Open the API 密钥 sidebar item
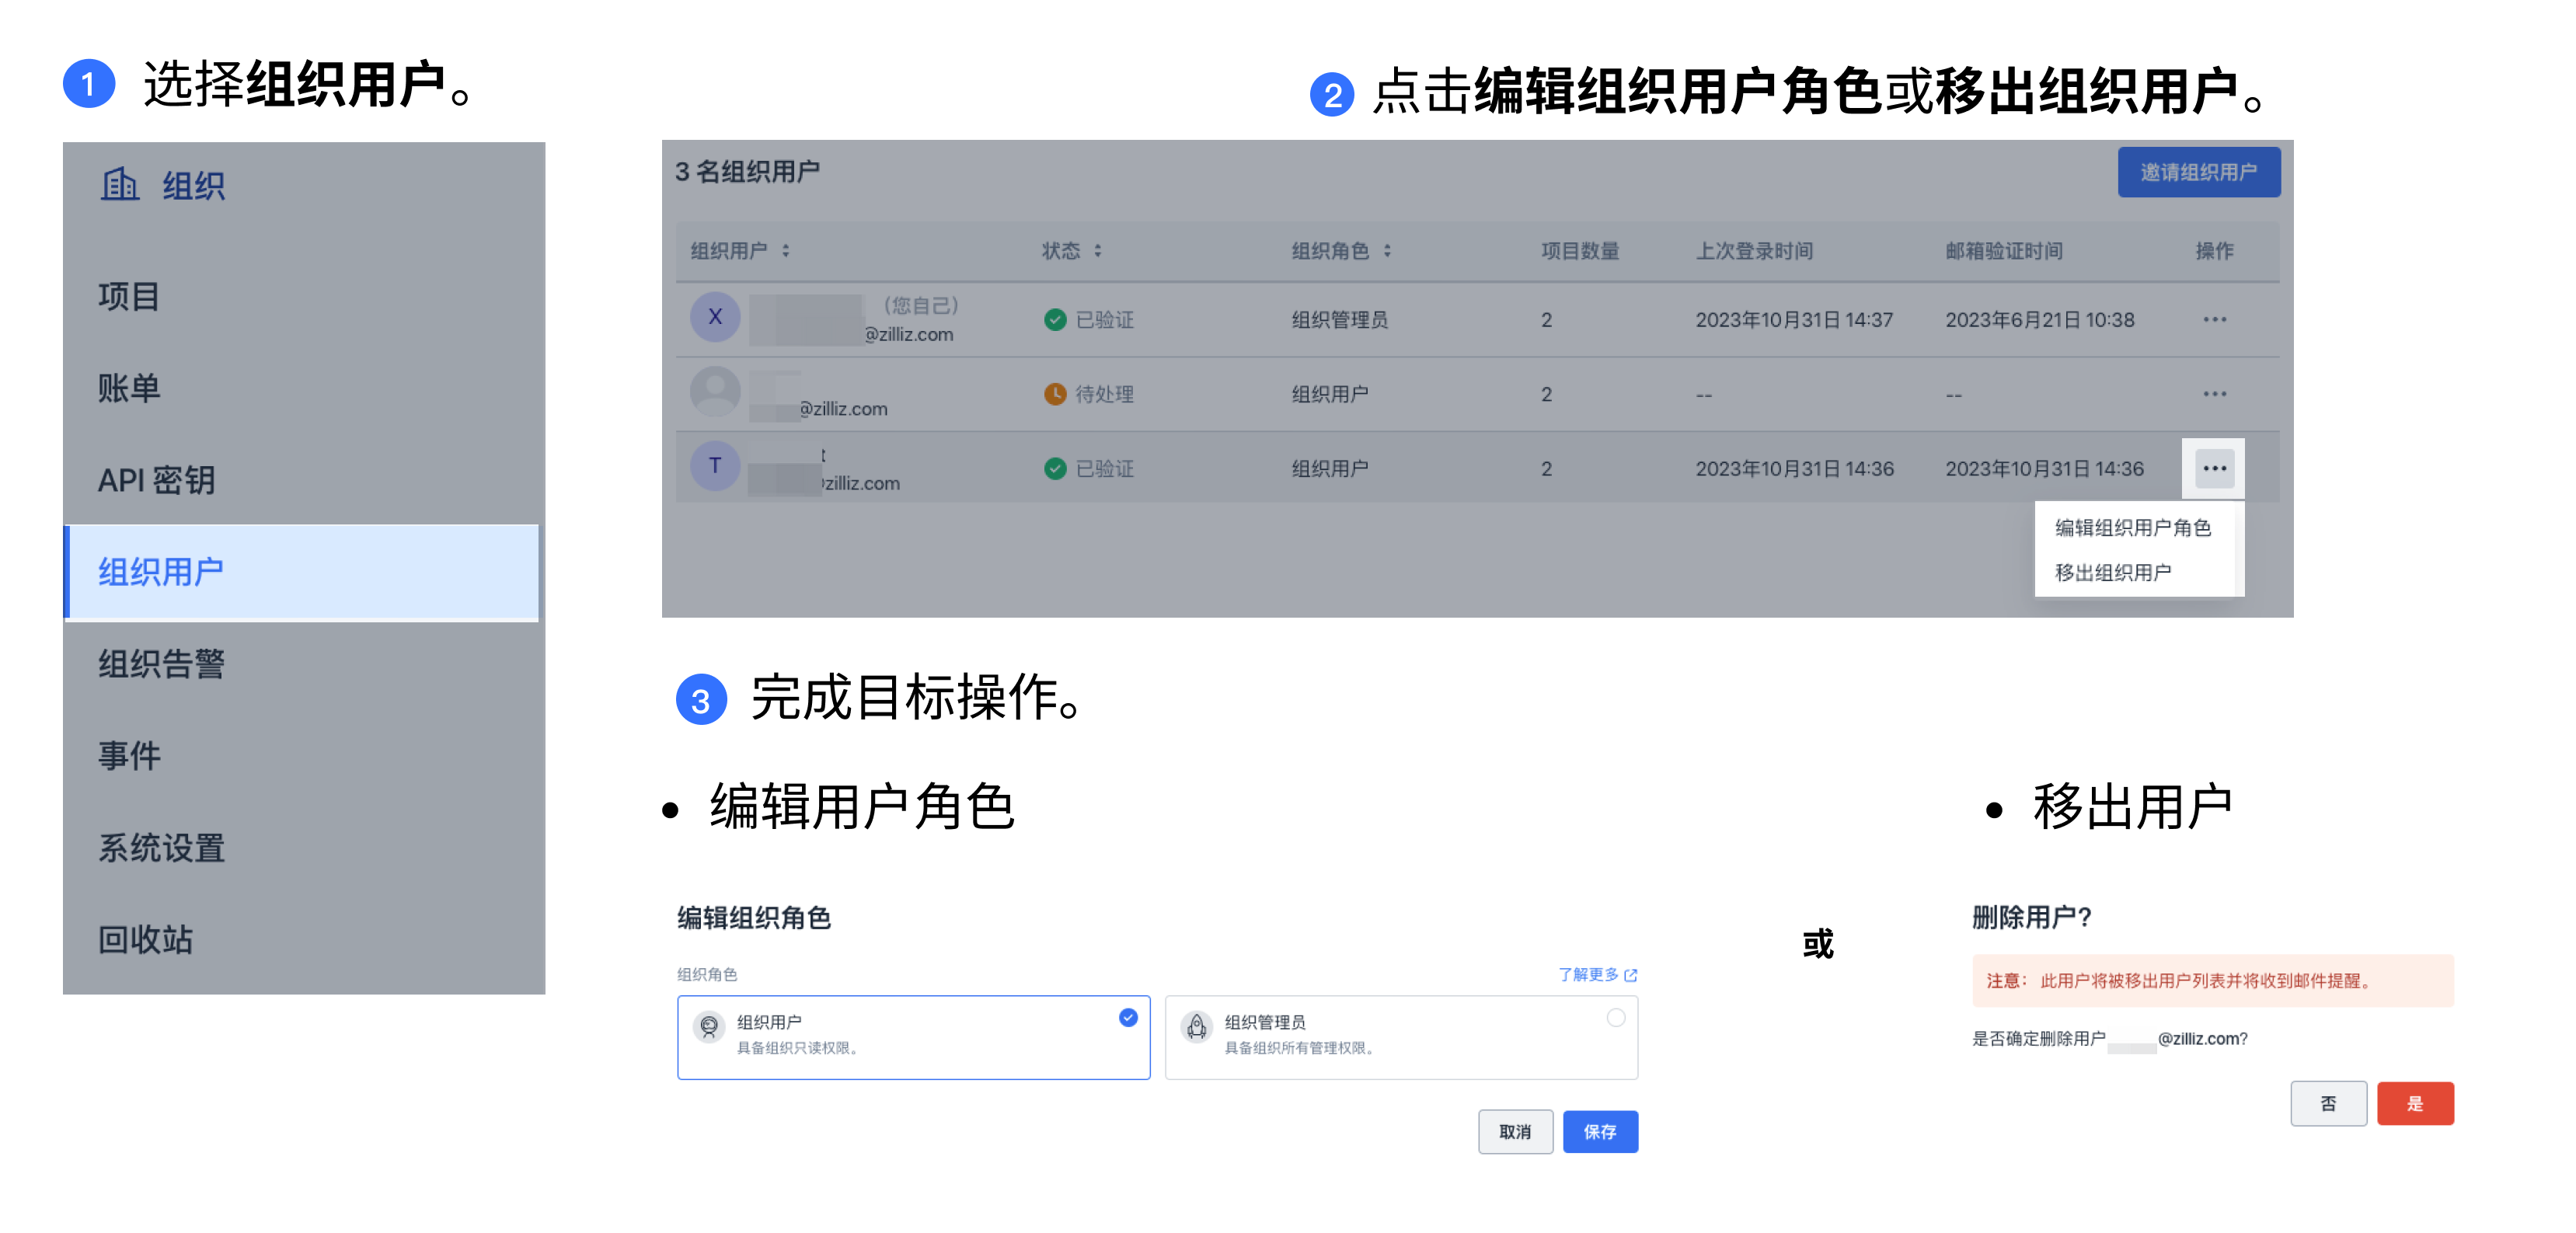This screenshot has height=1233, width=2576. pyautogui.click(x=156, y=480)
